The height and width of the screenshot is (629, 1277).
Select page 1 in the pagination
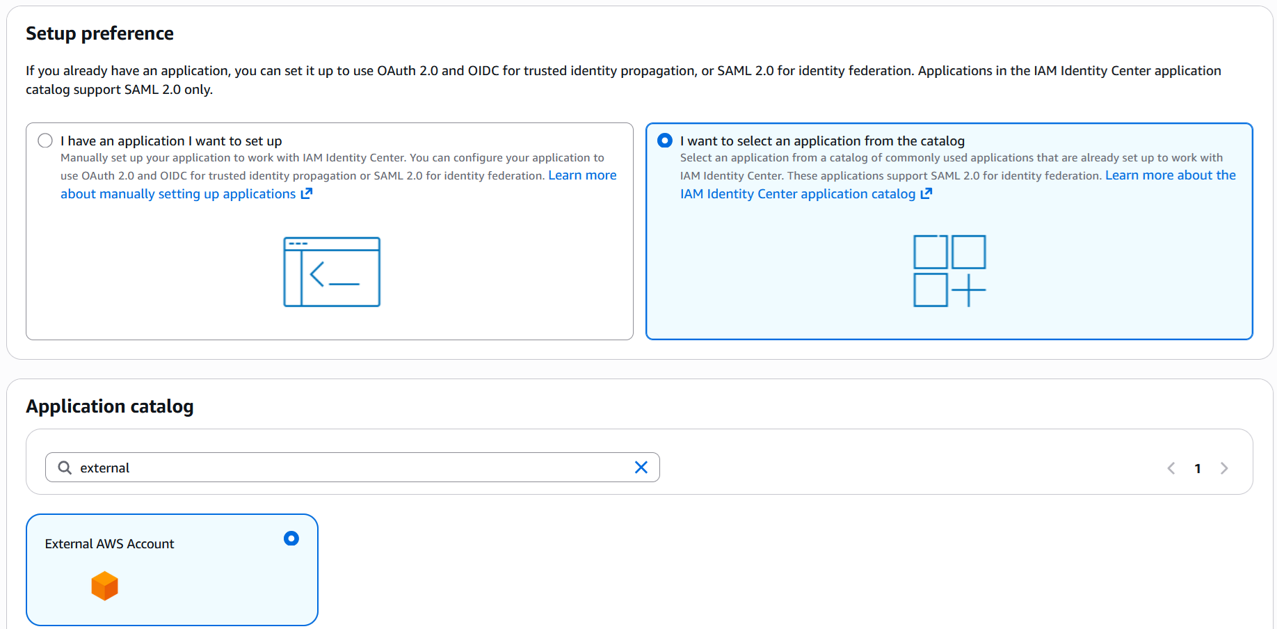pos(1198,468)
